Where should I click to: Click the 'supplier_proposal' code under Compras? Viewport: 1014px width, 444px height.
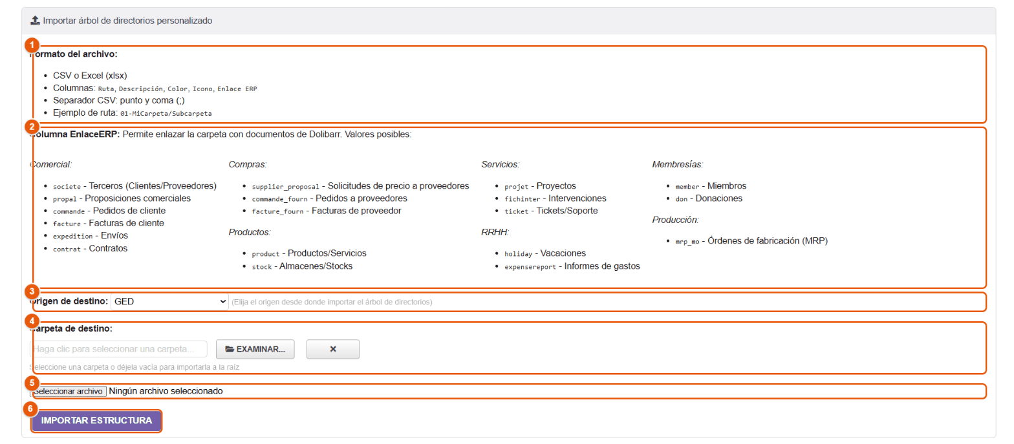286,186
